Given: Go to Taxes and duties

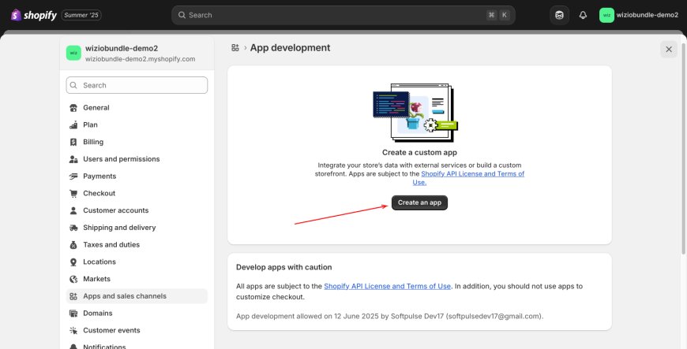Looking at the screenshot, I should pos(137,244).
